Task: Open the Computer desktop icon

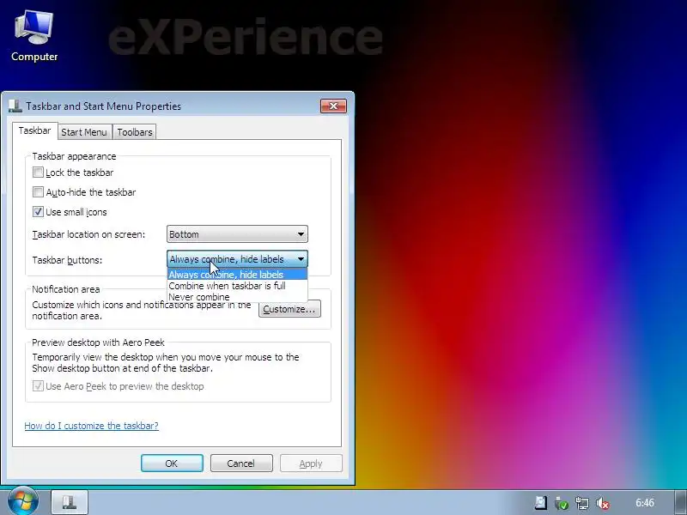Action: coord(34,36)
